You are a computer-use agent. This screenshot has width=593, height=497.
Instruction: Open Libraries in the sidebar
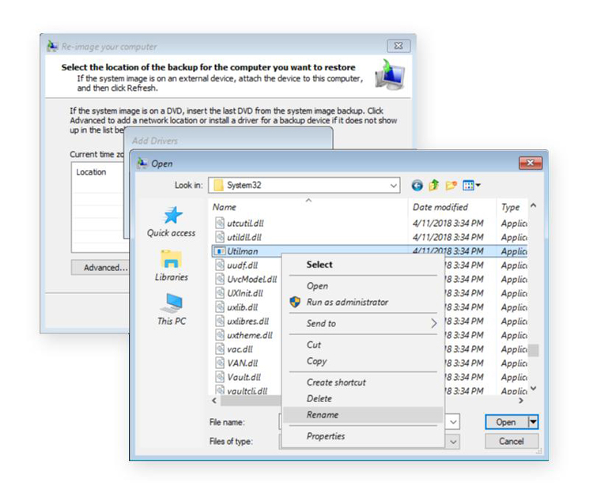click(171, 266)
